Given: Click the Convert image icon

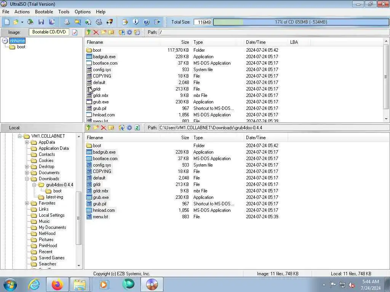Looking at the screenshot, I should [88, 22].
